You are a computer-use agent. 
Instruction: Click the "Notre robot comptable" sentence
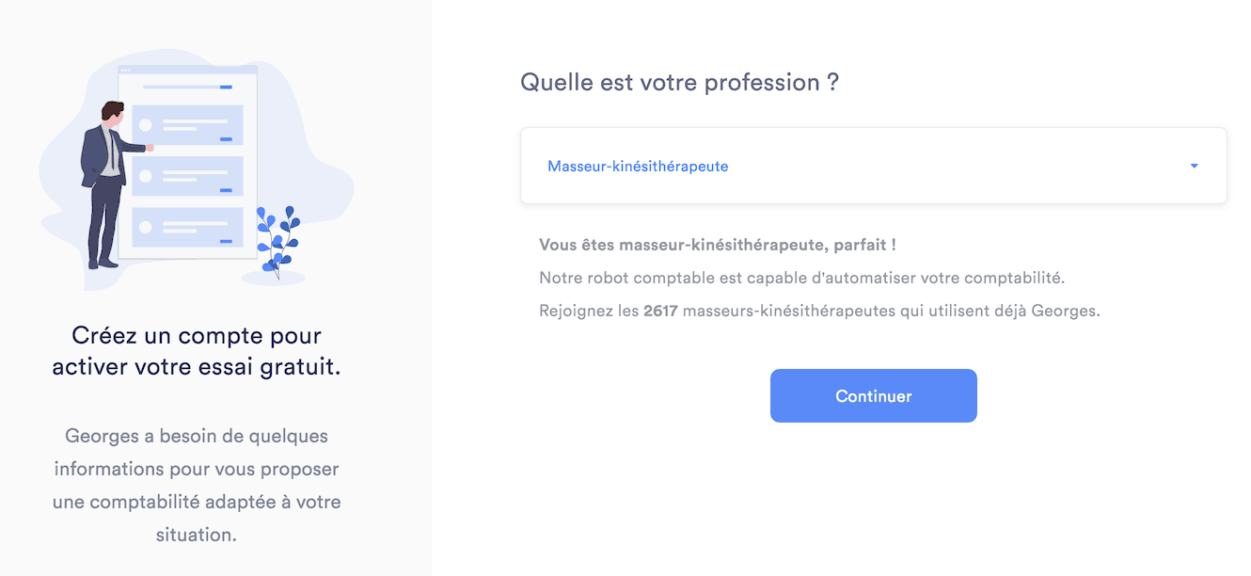point(801,278)
